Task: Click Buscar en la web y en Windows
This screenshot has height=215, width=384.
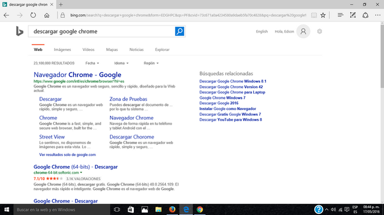Action: (61, 210)
